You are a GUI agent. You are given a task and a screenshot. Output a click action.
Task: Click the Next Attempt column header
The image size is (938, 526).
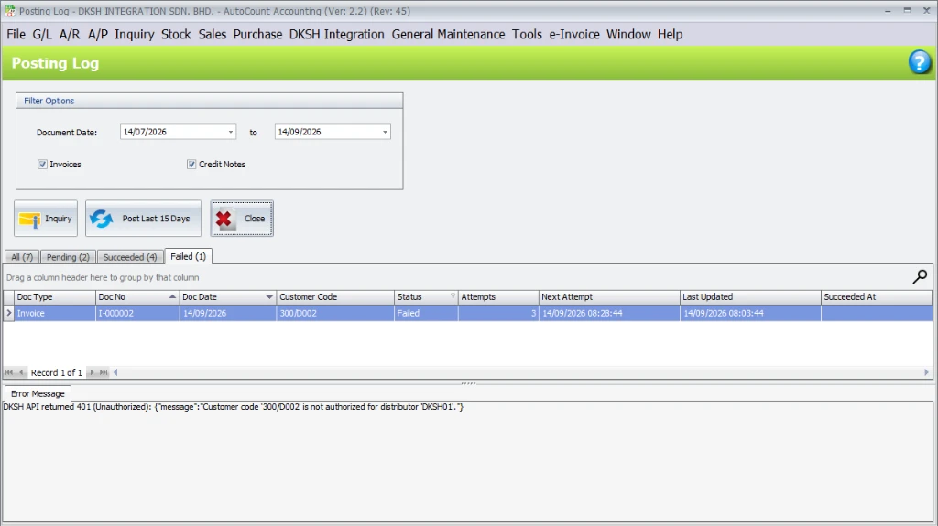pyautogui.click(x=609, y=297)
